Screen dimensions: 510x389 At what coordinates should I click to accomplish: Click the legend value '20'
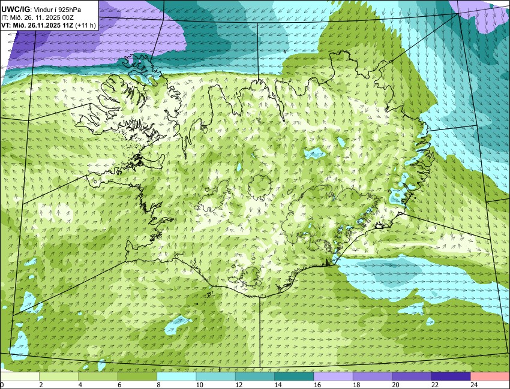coord(395,385)
